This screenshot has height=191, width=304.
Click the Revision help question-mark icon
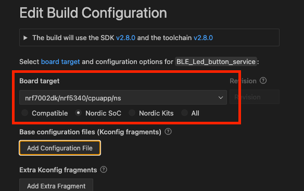[263, 81]
